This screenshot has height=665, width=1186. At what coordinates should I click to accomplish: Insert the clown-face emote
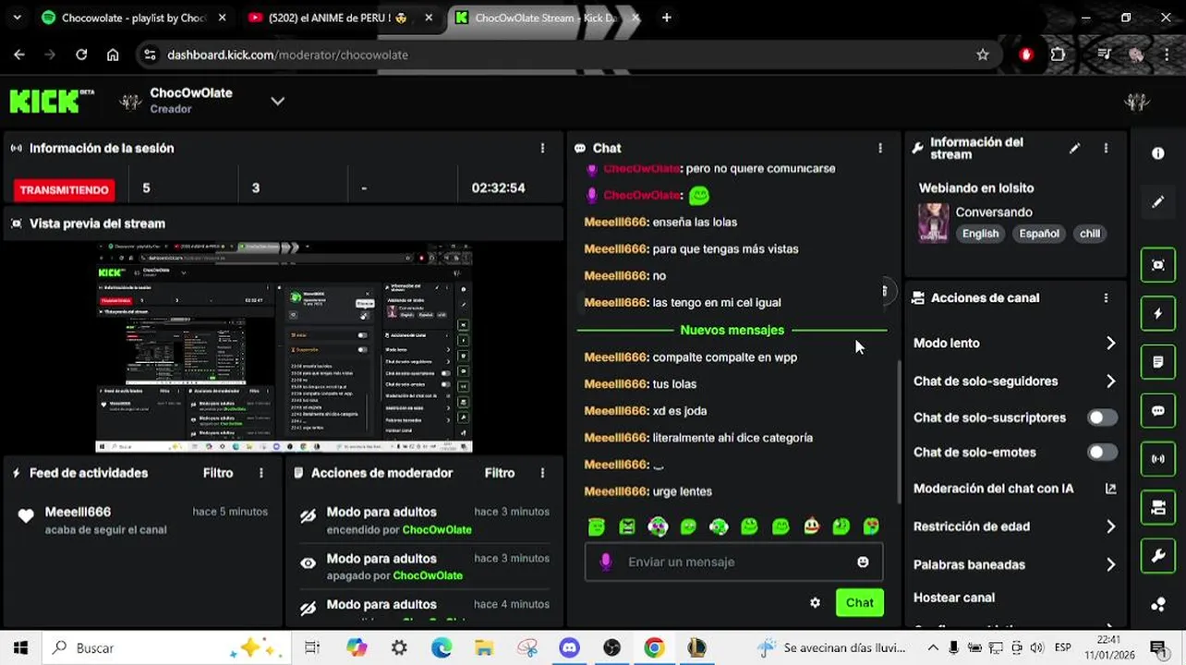click(811, 527)
